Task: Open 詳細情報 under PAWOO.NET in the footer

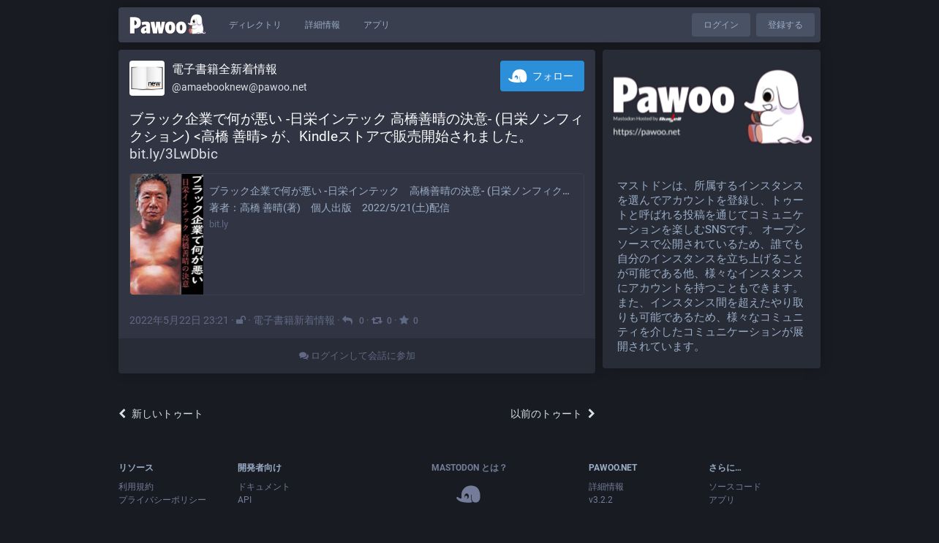Action: click(606, 487)
